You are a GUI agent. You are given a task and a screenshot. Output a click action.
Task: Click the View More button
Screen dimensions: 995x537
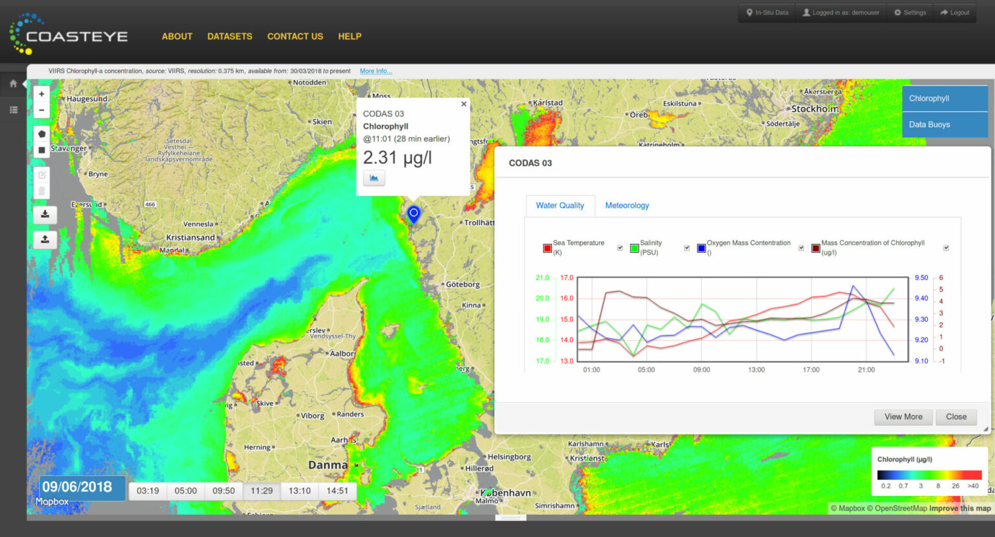[x=903, y=417]
